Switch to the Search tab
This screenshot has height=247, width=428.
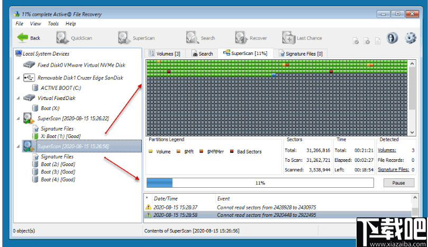pos(202,53)
